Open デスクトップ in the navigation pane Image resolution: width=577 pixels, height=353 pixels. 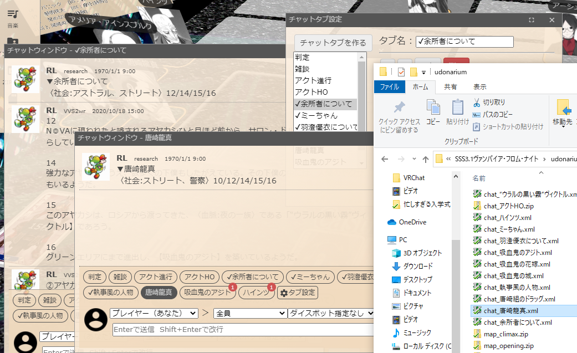tap(412, 279)
